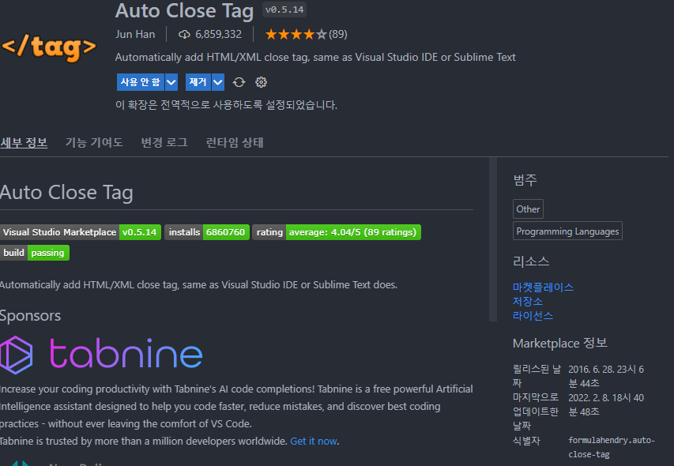Viewport: 674px width, 466px height.
Task: Click the Auto Close Tag README heading
Action: [x=66, y=193]
